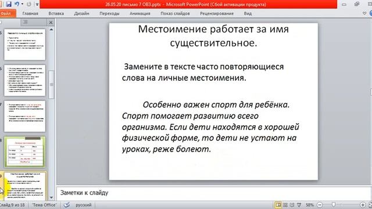The image size is (372, 209).
Task: Switch slide pane to Outline tab
Action: (x=26, y=22)
